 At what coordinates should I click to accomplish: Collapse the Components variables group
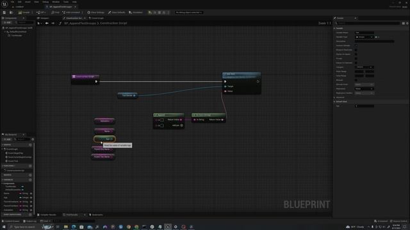(x=3, y=183)
